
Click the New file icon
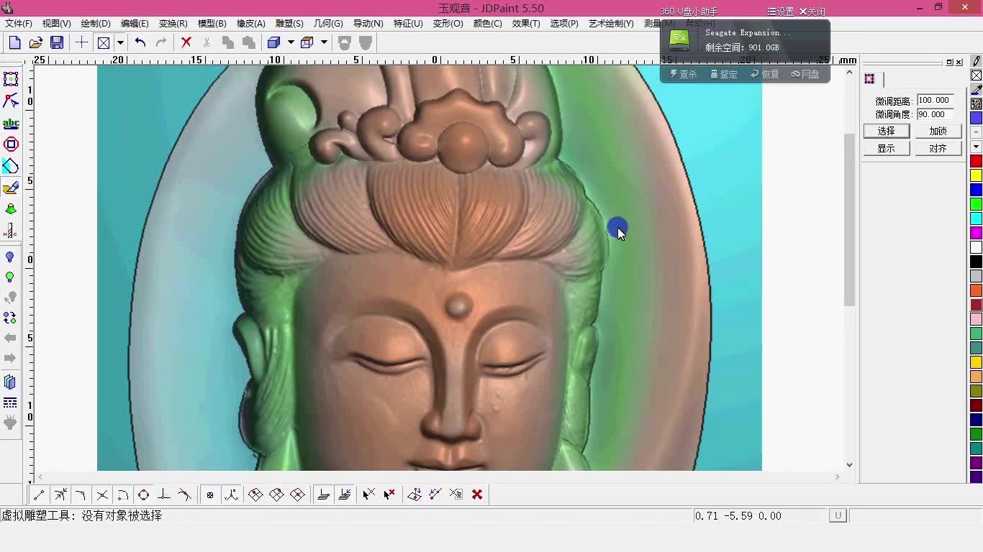click(x=14, y=42)
